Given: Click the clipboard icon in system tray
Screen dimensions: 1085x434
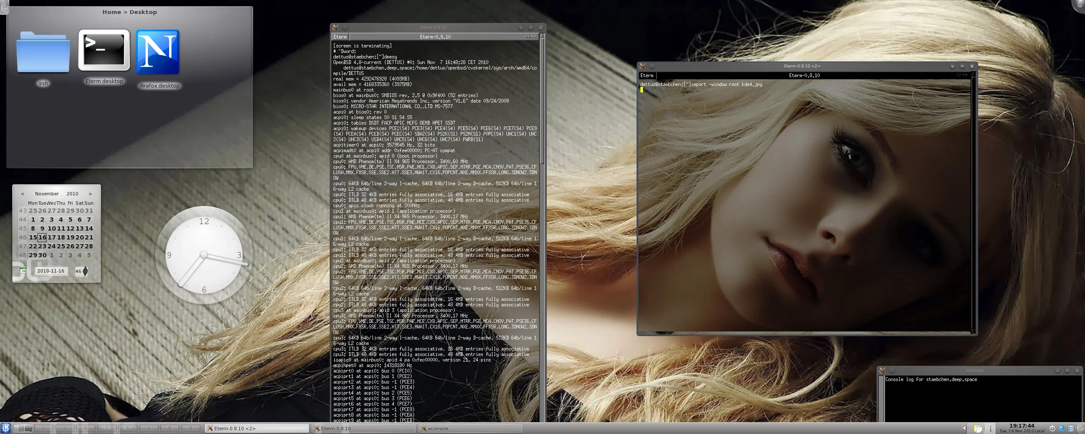Looking at the screenshot, I should coord(978,428).
